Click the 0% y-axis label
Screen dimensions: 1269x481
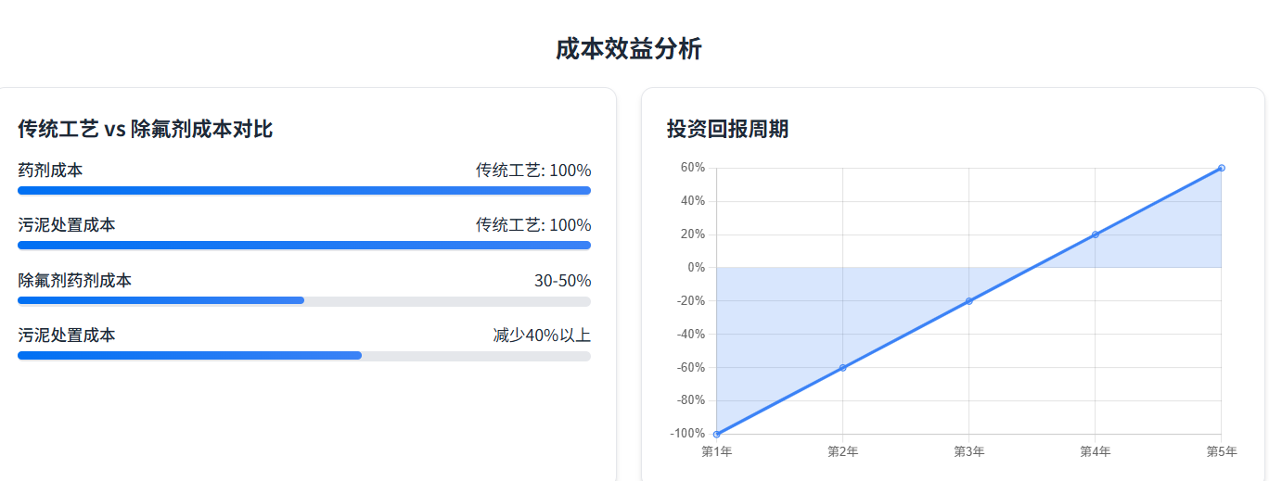[x=695, y=268]
